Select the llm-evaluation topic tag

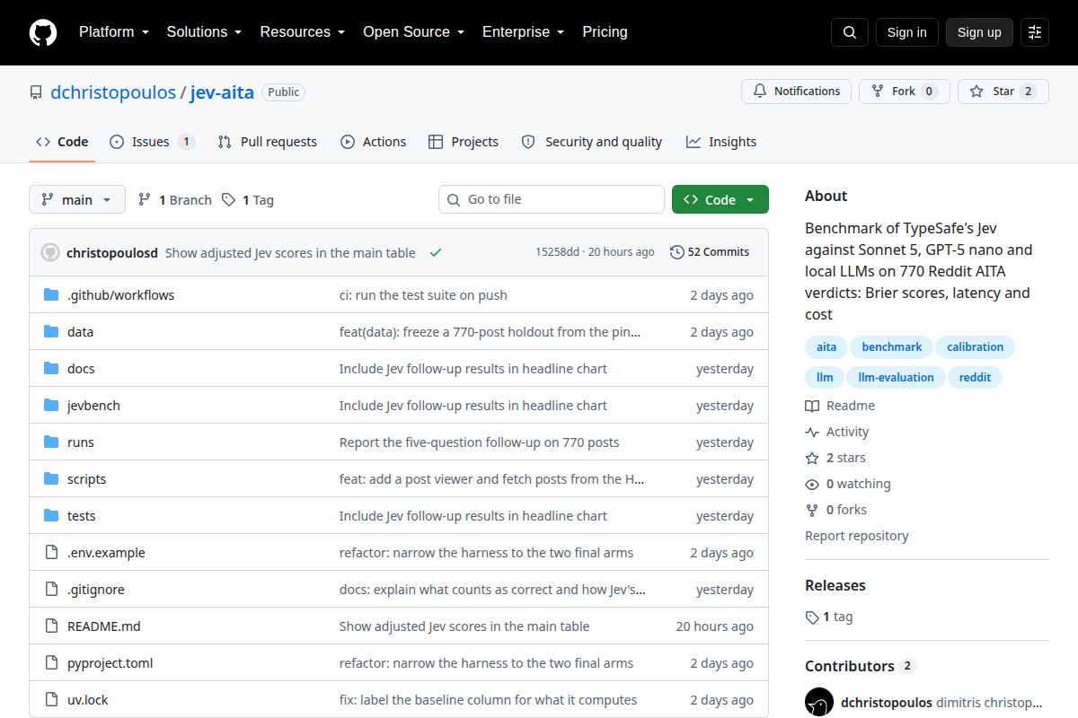pos(896,378)
